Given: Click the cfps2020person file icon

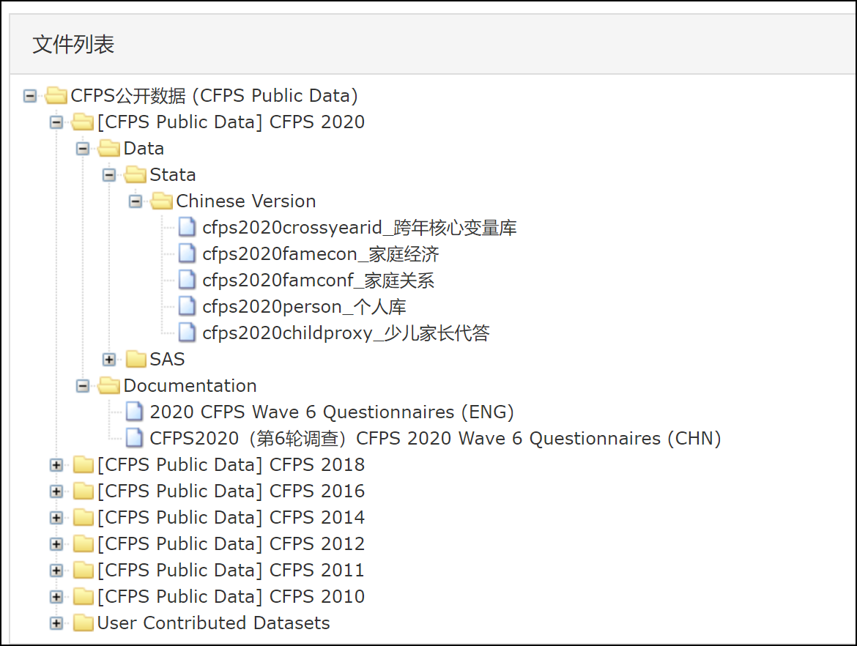Looking at the screenshot, I should [x=188, y=307].
